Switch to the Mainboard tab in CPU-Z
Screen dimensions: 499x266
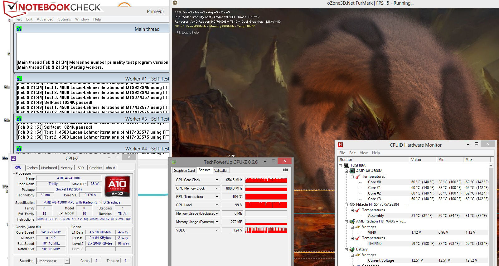49,168
